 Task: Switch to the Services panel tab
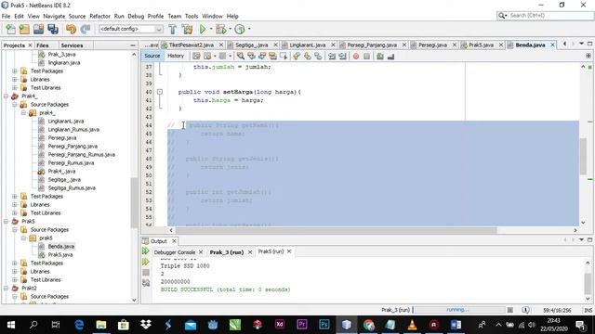(x=72, y=45)
